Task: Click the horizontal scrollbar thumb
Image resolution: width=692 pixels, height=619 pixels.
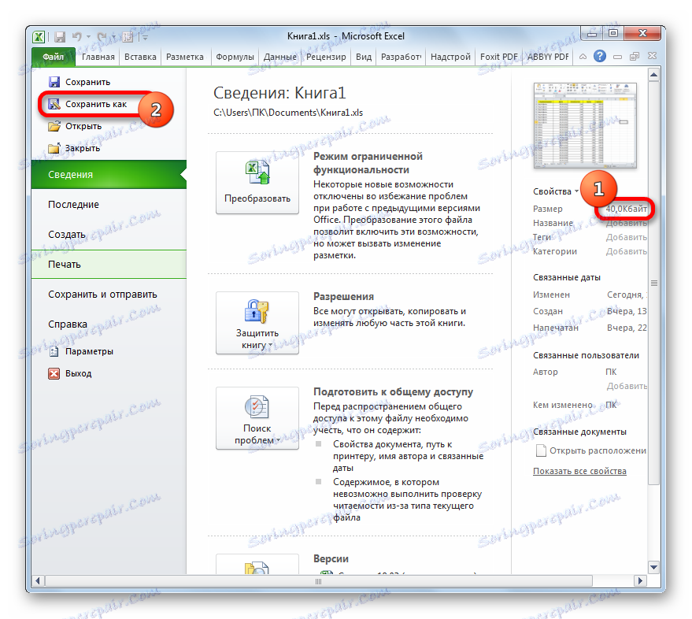Action: [318, 581]
